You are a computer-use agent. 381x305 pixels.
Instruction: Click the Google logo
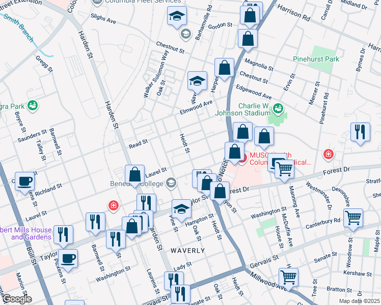point(17,299)
